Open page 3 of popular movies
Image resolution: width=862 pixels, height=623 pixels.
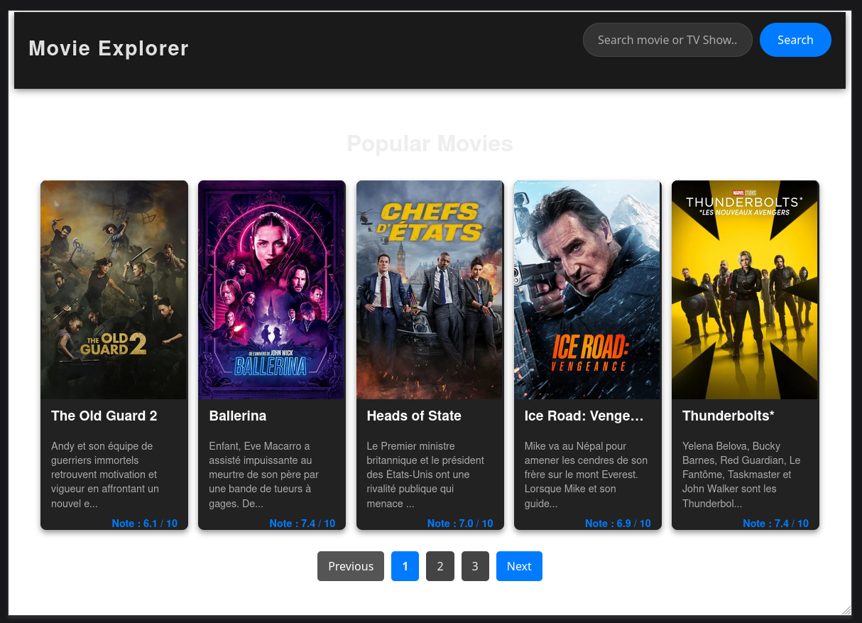[x=474, y=566]
